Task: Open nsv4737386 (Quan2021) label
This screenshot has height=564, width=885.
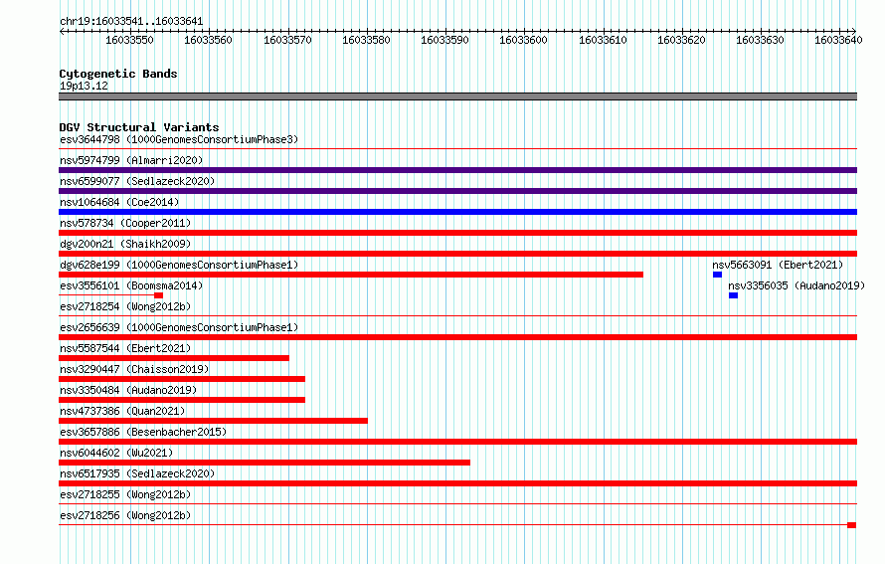Action: point(122,411)
